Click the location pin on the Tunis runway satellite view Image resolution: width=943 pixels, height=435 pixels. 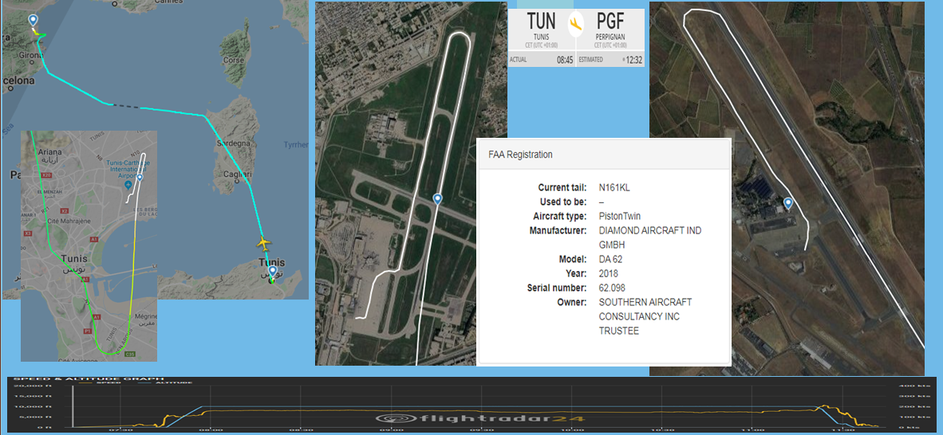(437, 200)
